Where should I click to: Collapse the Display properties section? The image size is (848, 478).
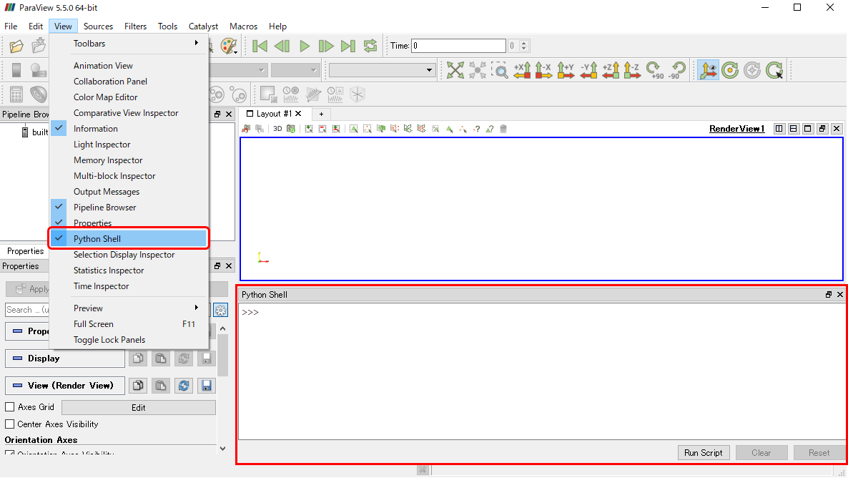pos(65,358)
